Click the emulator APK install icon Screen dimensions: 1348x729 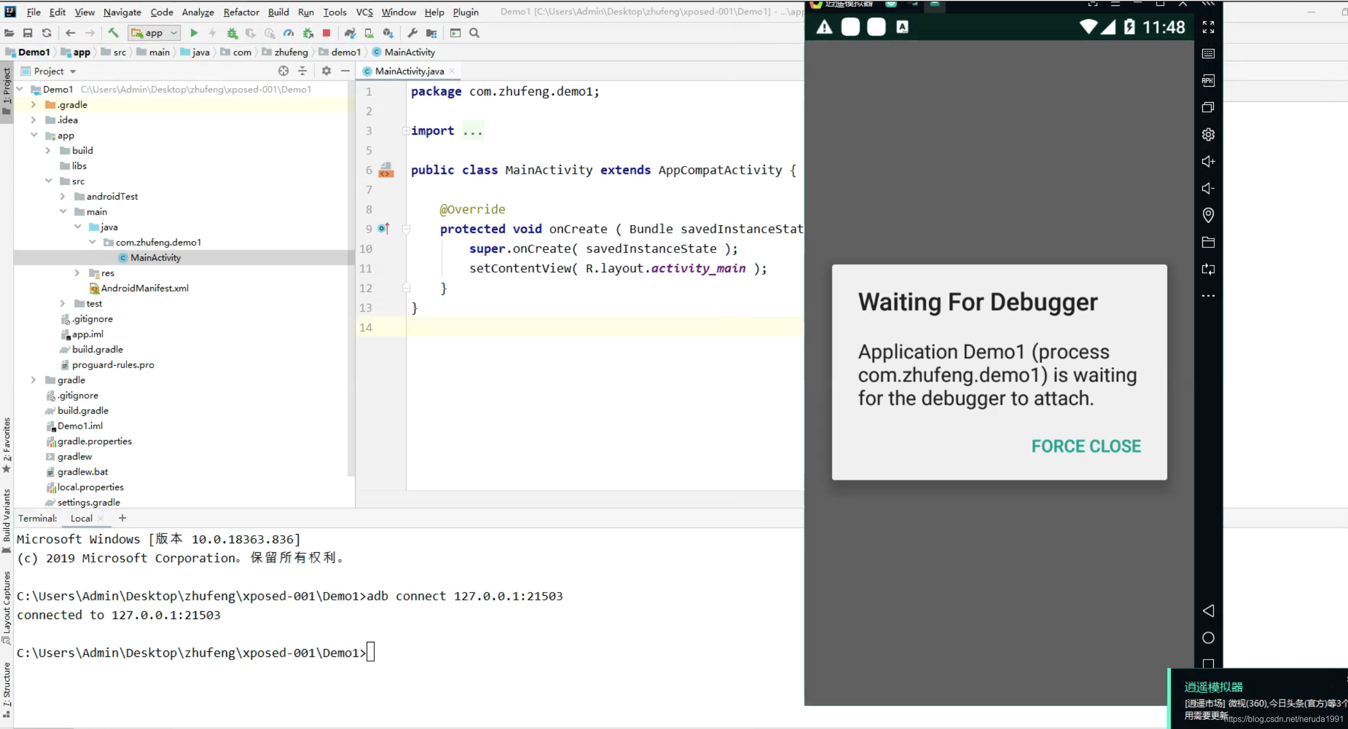click(x=1208, y=80)
